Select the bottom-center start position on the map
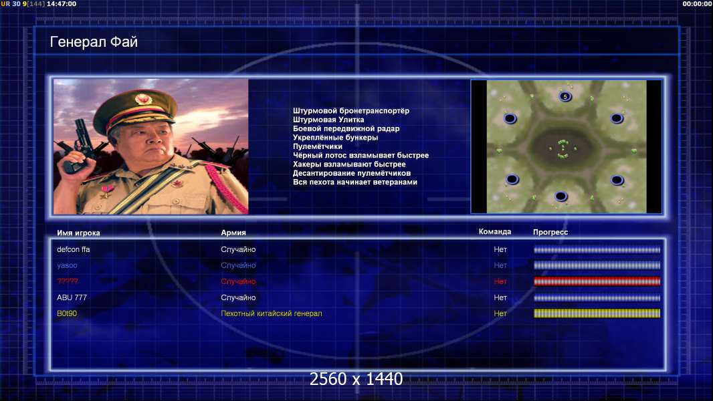Viewport: 713px width, 401px height. point(561,196)
